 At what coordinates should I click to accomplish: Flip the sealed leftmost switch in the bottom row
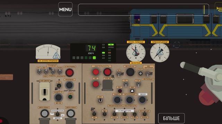(94, 114)
